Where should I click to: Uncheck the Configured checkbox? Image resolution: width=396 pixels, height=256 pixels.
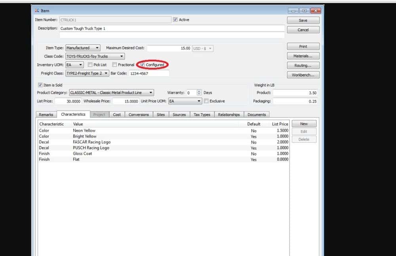point(143,65)
